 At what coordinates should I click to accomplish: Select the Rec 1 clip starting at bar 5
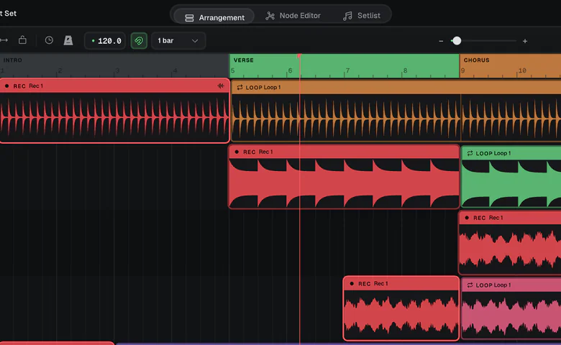(x=344, y=177)
